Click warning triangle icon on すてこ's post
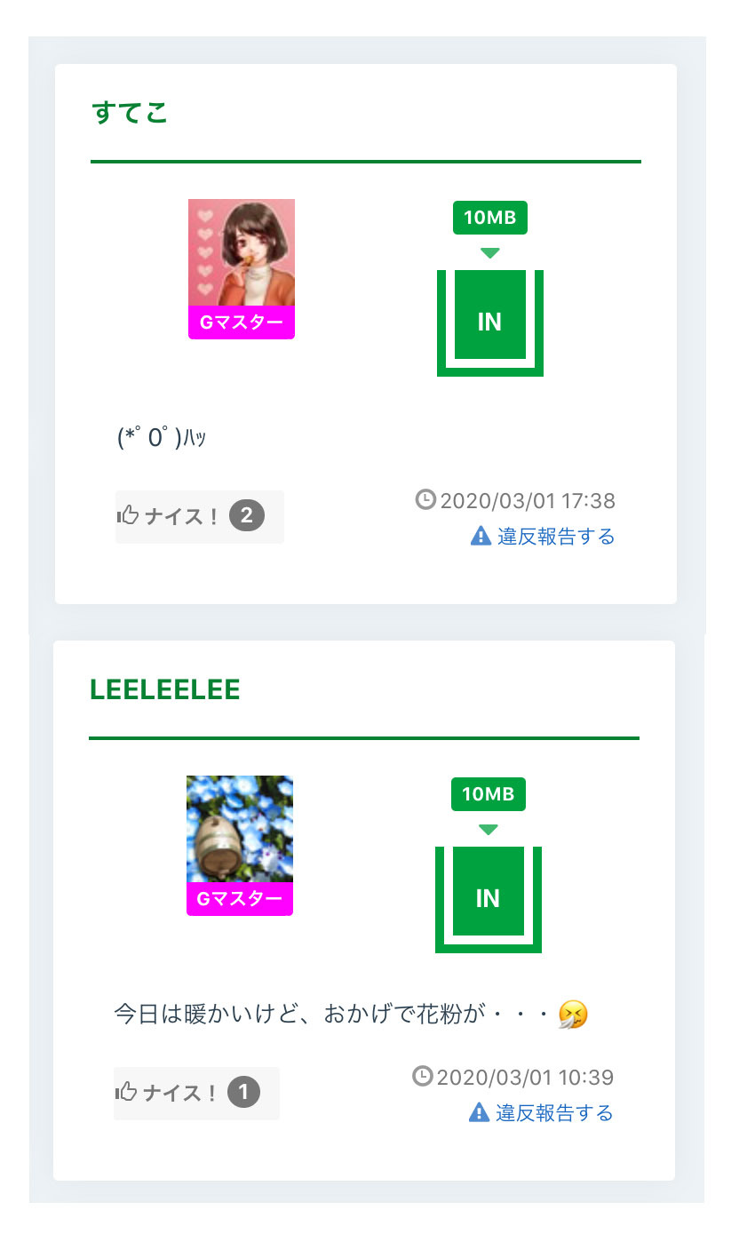This screenshot has width=739, height=1242. 481,536
